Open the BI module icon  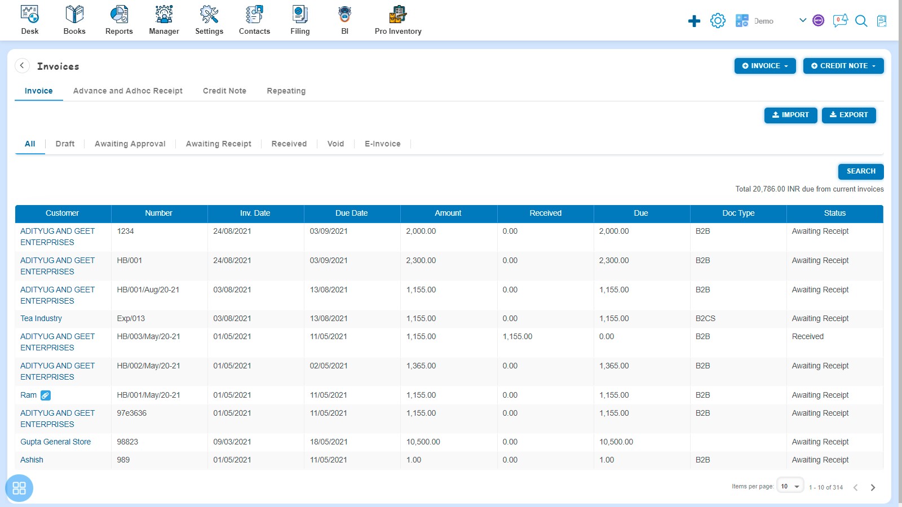(x=344, y=14)
